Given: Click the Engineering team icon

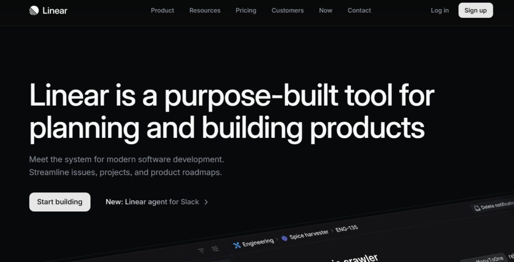Looking at the screenshot, I should (237, 245).
